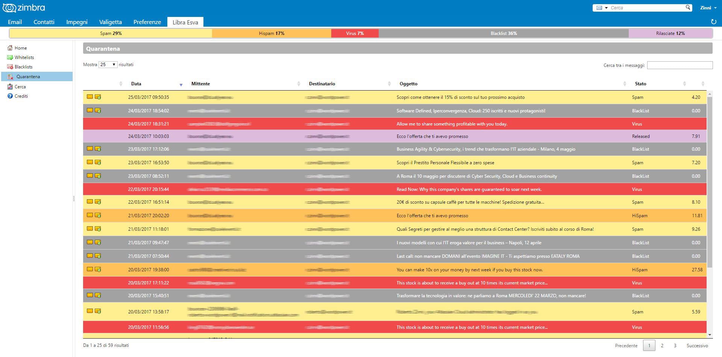
Task: Go to page 2 of results
Action: [662, 345]
